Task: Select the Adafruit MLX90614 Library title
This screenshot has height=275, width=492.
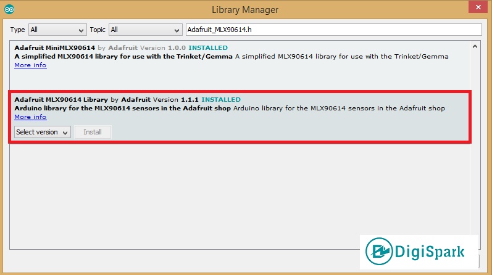Action: [x=61, y=99]
